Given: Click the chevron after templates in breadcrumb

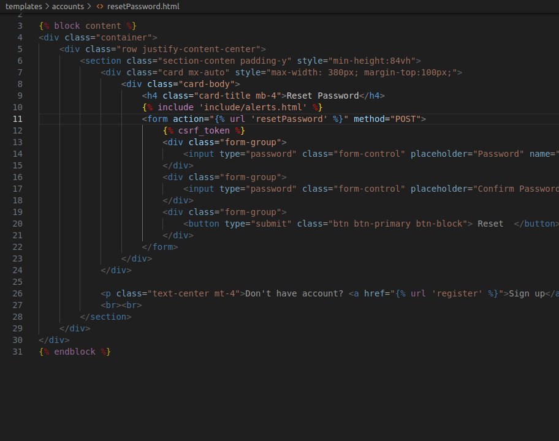Looking at the screenshot, I should 47,6.
